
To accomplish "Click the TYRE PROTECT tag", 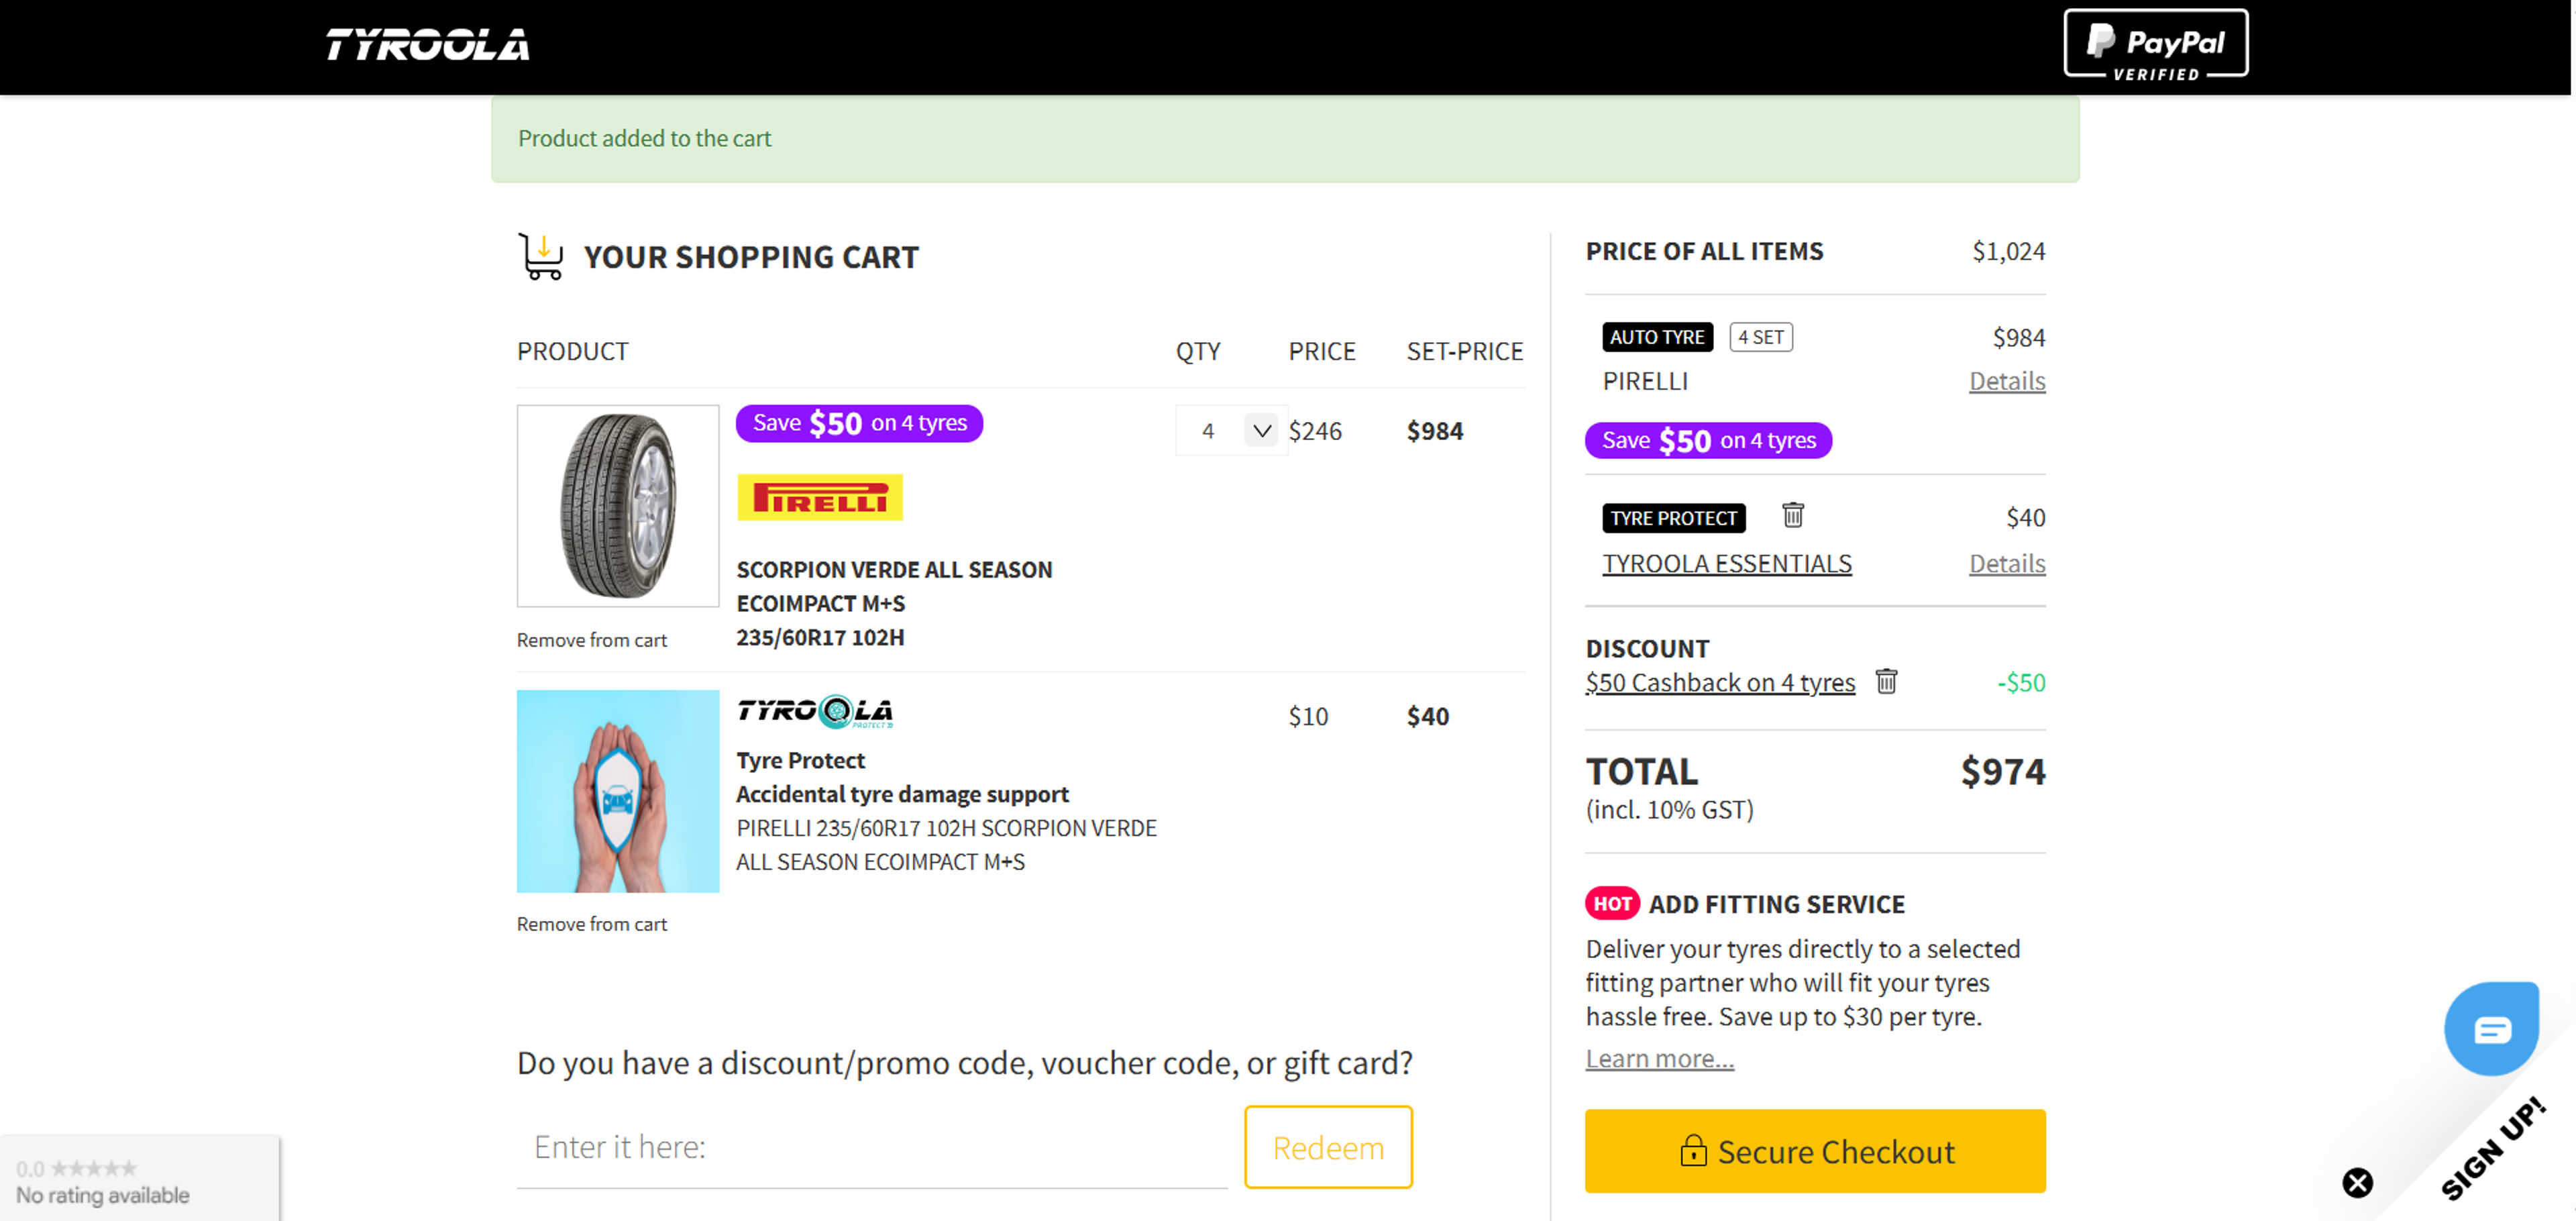I will 1674,518.
